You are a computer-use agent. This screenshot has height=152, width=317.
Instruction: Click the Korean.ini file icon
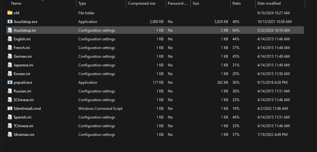[10, 74]
